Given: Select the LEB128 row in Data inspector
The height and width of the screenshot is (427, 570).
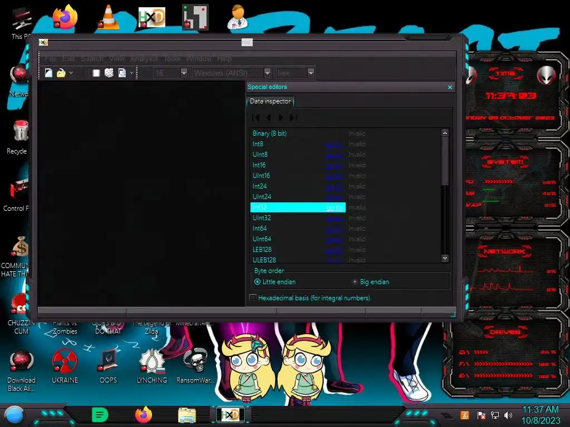Looking at the screenshot, I should (345, 250).
